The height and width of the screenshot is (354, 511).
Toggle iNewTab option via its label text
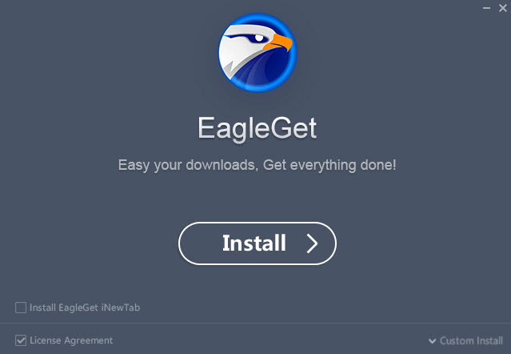pos(85,308)
